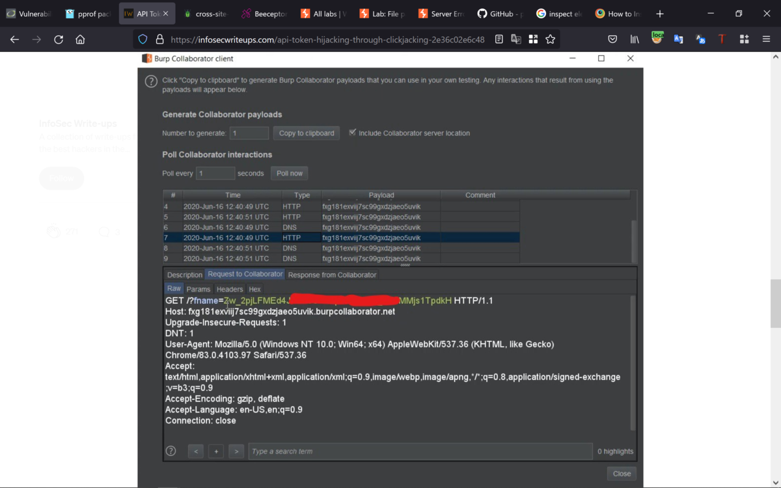Open the browser Home page icon
Screen dimensions: 781x488
click(80, 39)
